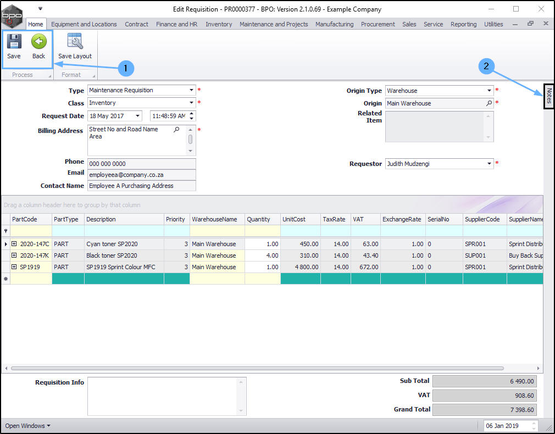This screenshot has height=434, width=555.
Task: Click the BPO application logo
Action: [x=12, y=15]
